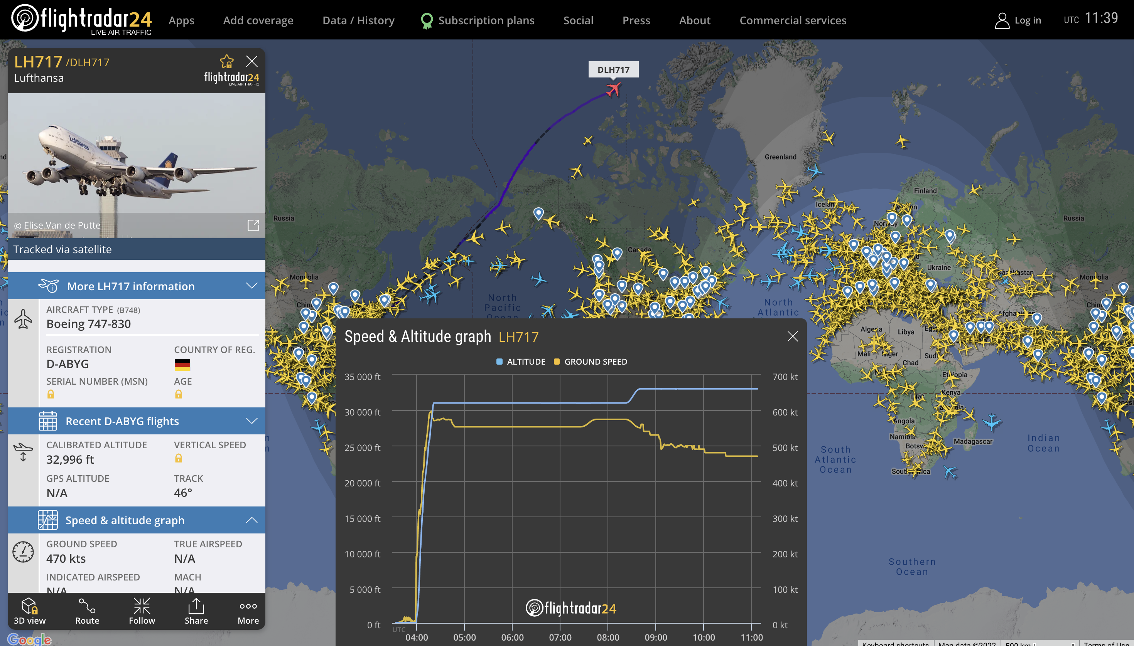Image resolution: width=1134 pixels, height=646 pixels.
Task: Close the LH717 flight panel
Action: click(252, 61)
